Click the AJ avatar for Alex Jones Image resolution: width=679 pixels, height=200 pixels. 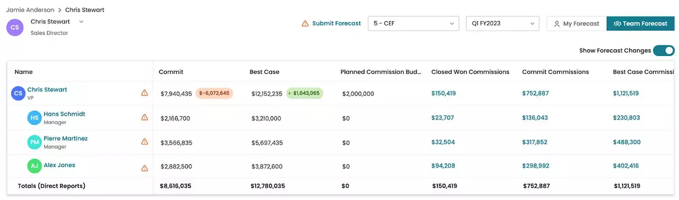tap(34, 166)
